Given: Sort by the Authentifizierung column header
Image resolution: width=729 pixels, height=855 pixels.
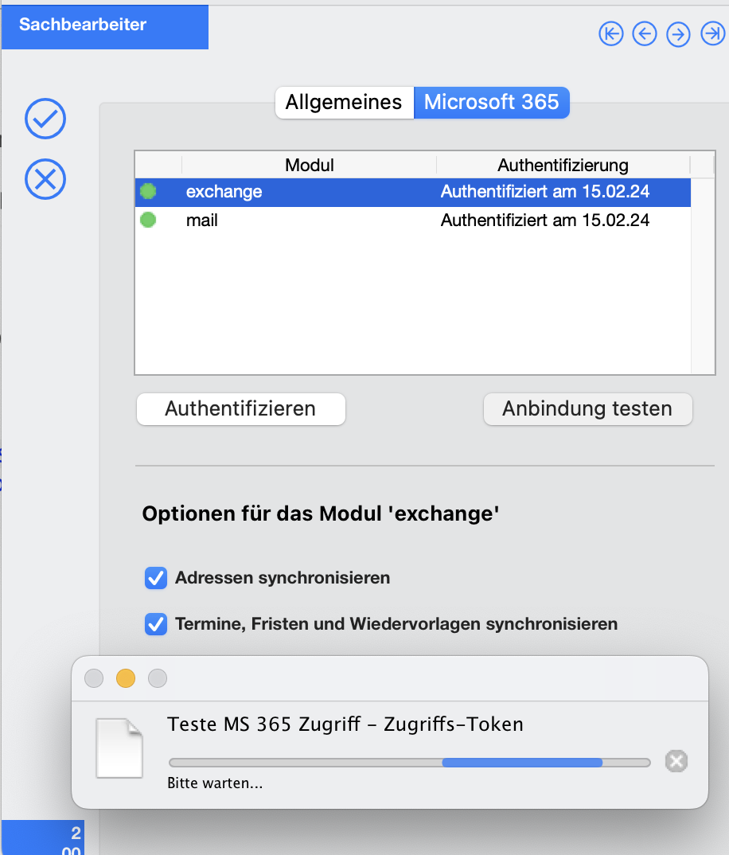Looking at the screenshot, I should (563, 166).
